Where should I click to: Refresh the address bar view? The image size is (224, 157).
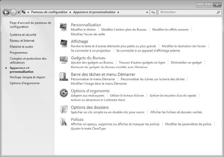click(153, 12)
